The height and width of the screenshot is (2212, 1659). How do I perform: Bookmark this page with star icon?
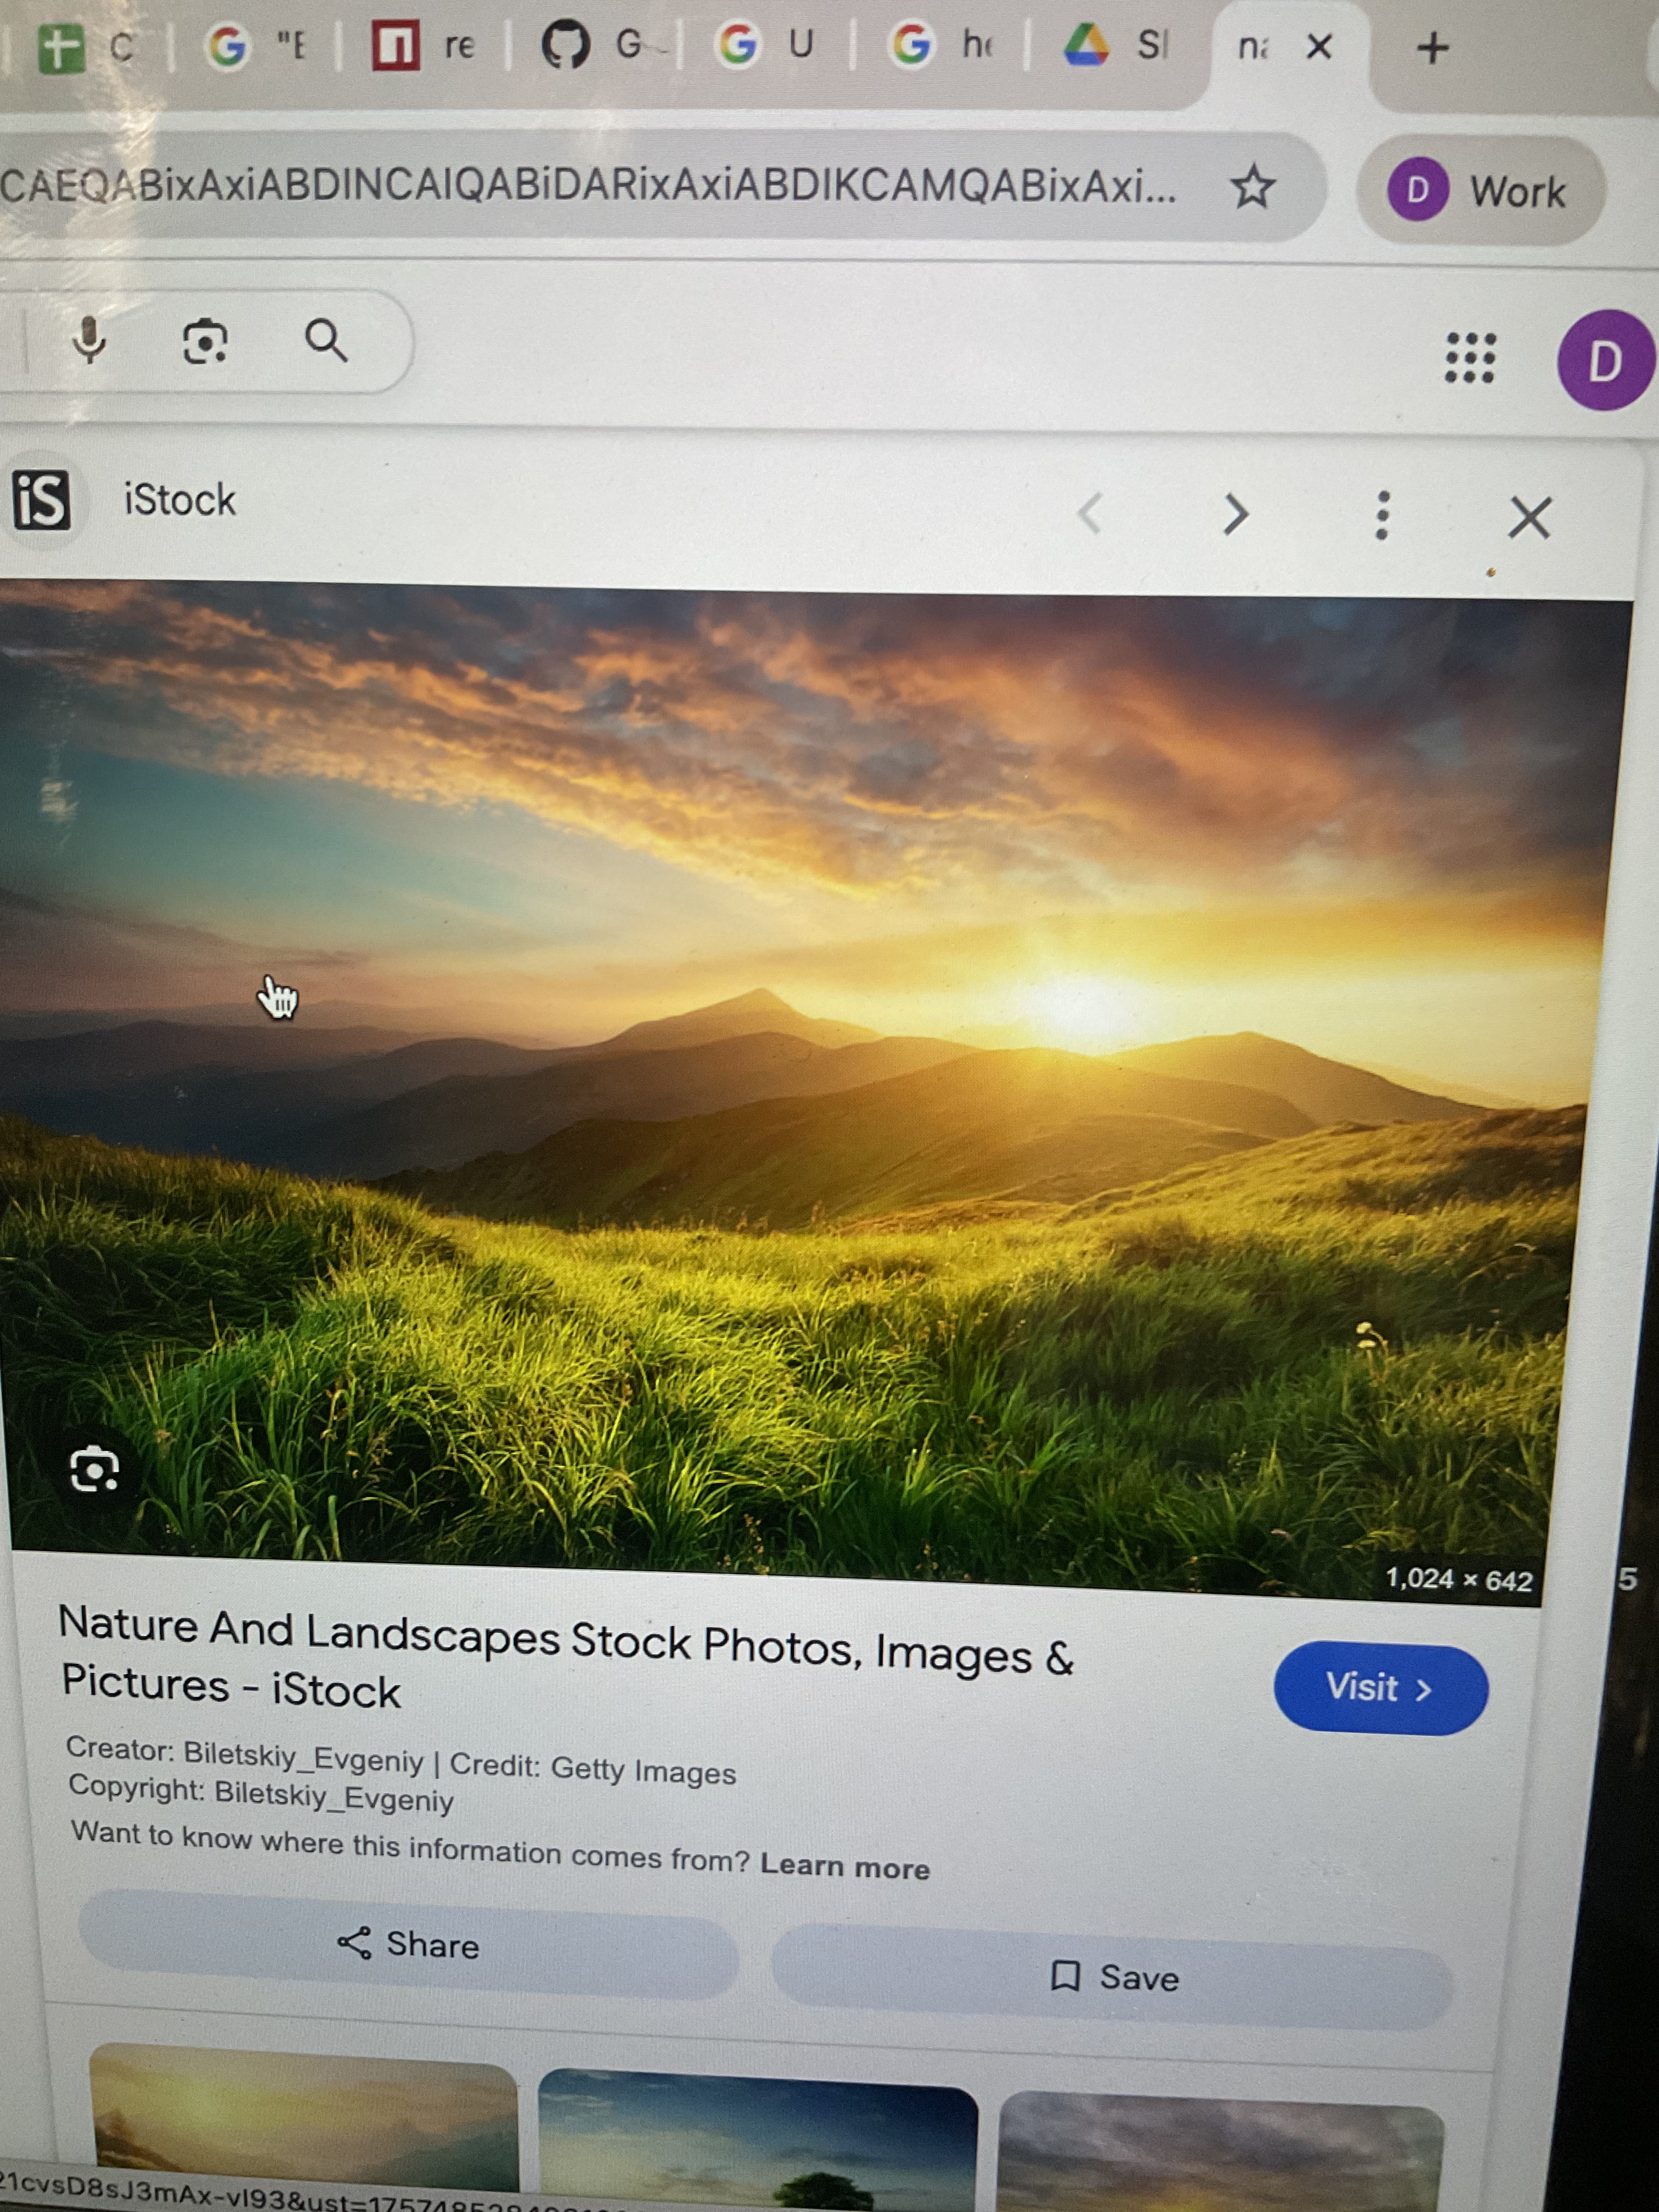tap(1252, 187)
